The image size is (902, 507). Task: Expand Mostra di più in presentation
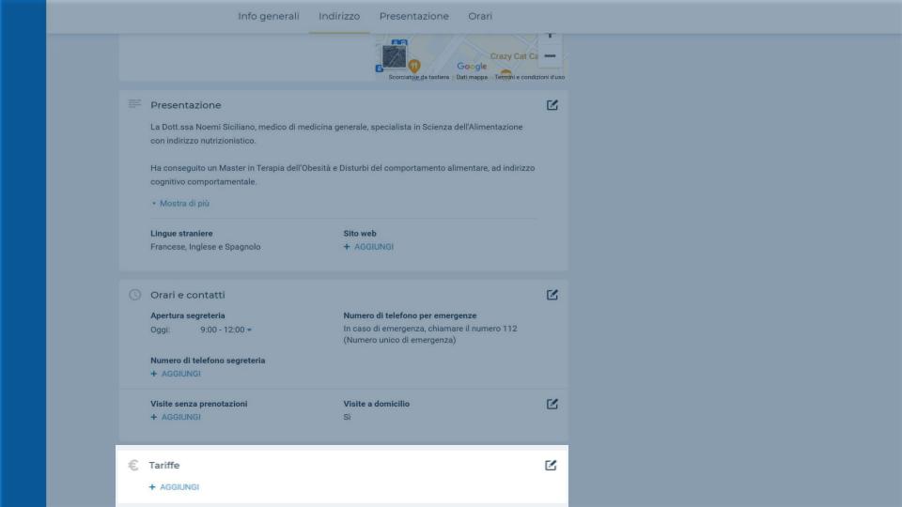point(180,204)
